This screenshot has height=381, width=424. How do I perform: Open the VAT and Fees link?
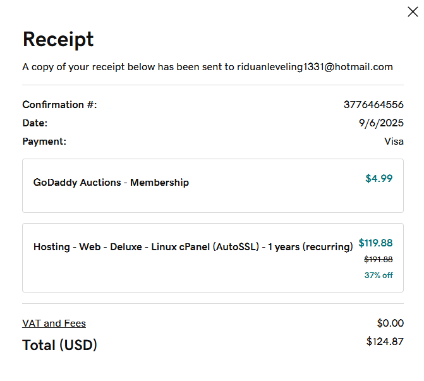(54, 324)
